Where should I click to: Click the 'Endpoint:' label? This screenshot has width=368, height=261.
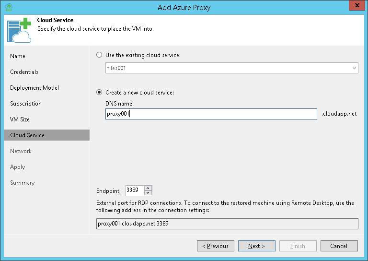pos(108,191)
